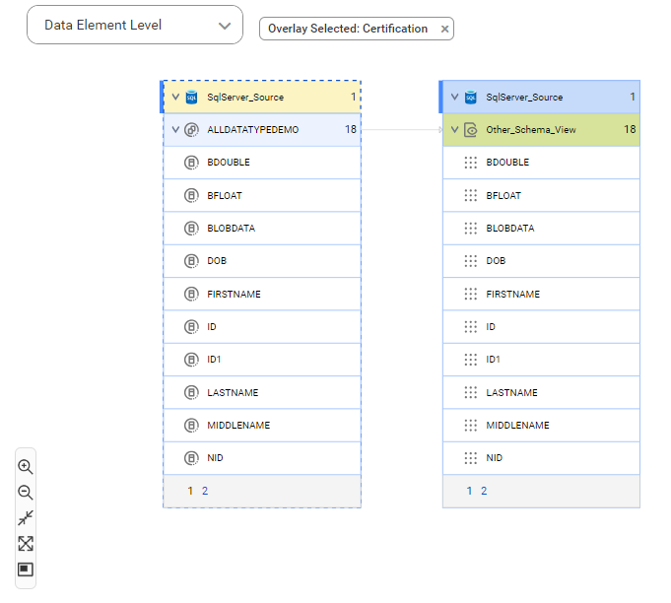Screen dimensions: 671x603
Task: Select FIRSTNAME column in ALLDATATYPEDEMO
Action: pos(262,294)
